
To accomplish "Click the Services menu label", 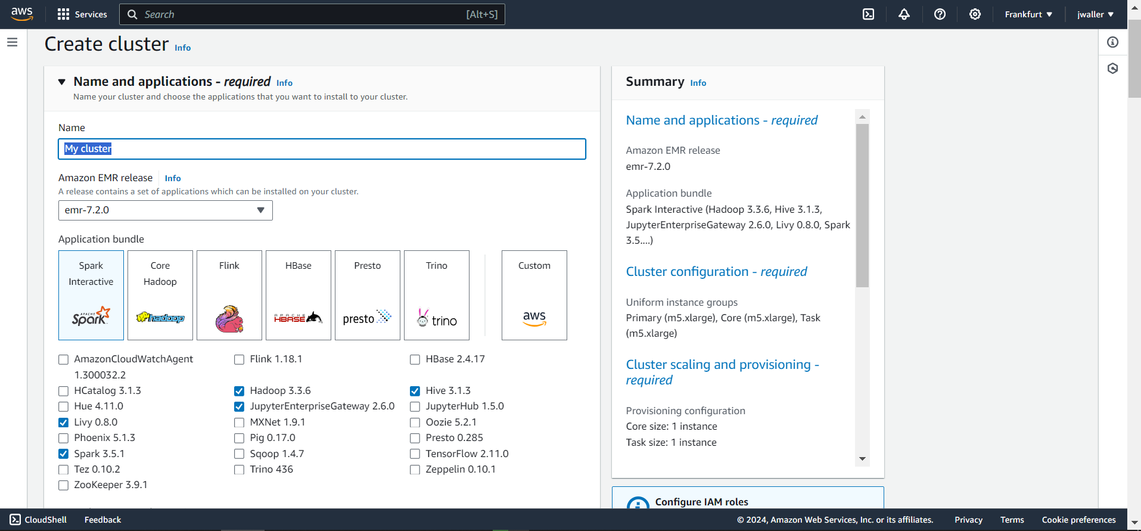I will [x=91, y=14].
